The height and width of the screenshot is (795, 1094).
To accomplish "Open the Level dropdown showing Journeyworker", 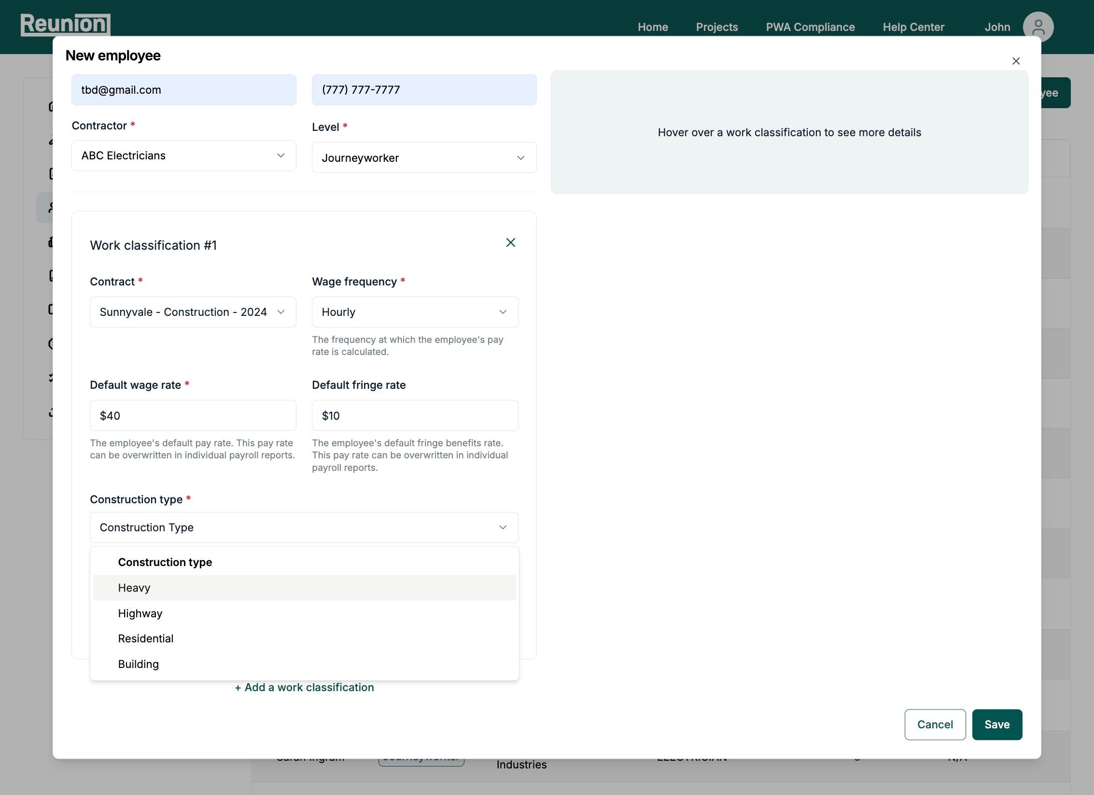I will (x=423, y=157).
